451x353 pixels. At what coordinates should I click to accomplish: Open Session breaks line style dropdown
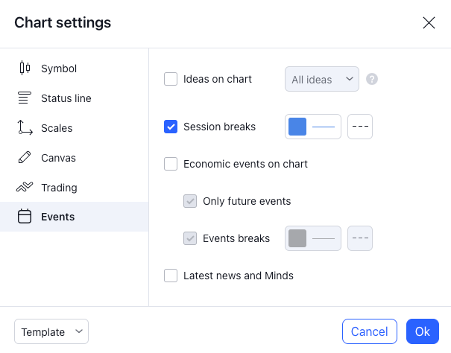coord(360,127)
